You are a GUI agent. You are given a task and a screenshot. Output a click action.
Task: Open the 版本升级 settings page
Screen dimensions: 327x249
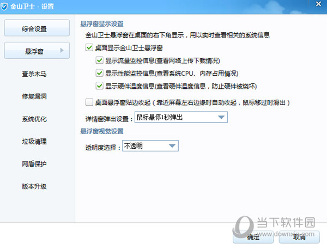pyautogui.click(x=34, y=186)
